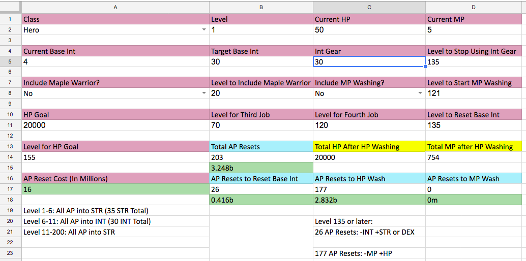Select column B header

click(261, 7)
